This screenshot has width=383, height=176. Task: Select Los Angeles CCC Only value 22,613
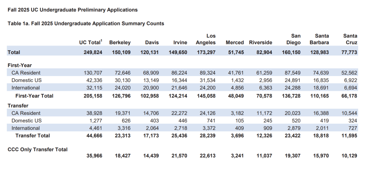207,156
